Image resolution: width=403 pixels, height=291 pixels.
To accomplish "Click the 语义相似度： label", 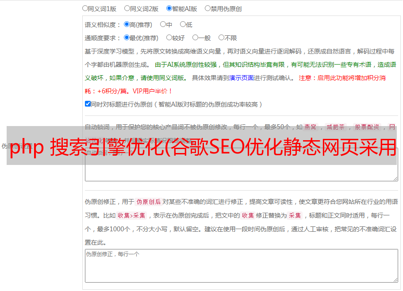I will pyautogui.click(x=103, y=25).
